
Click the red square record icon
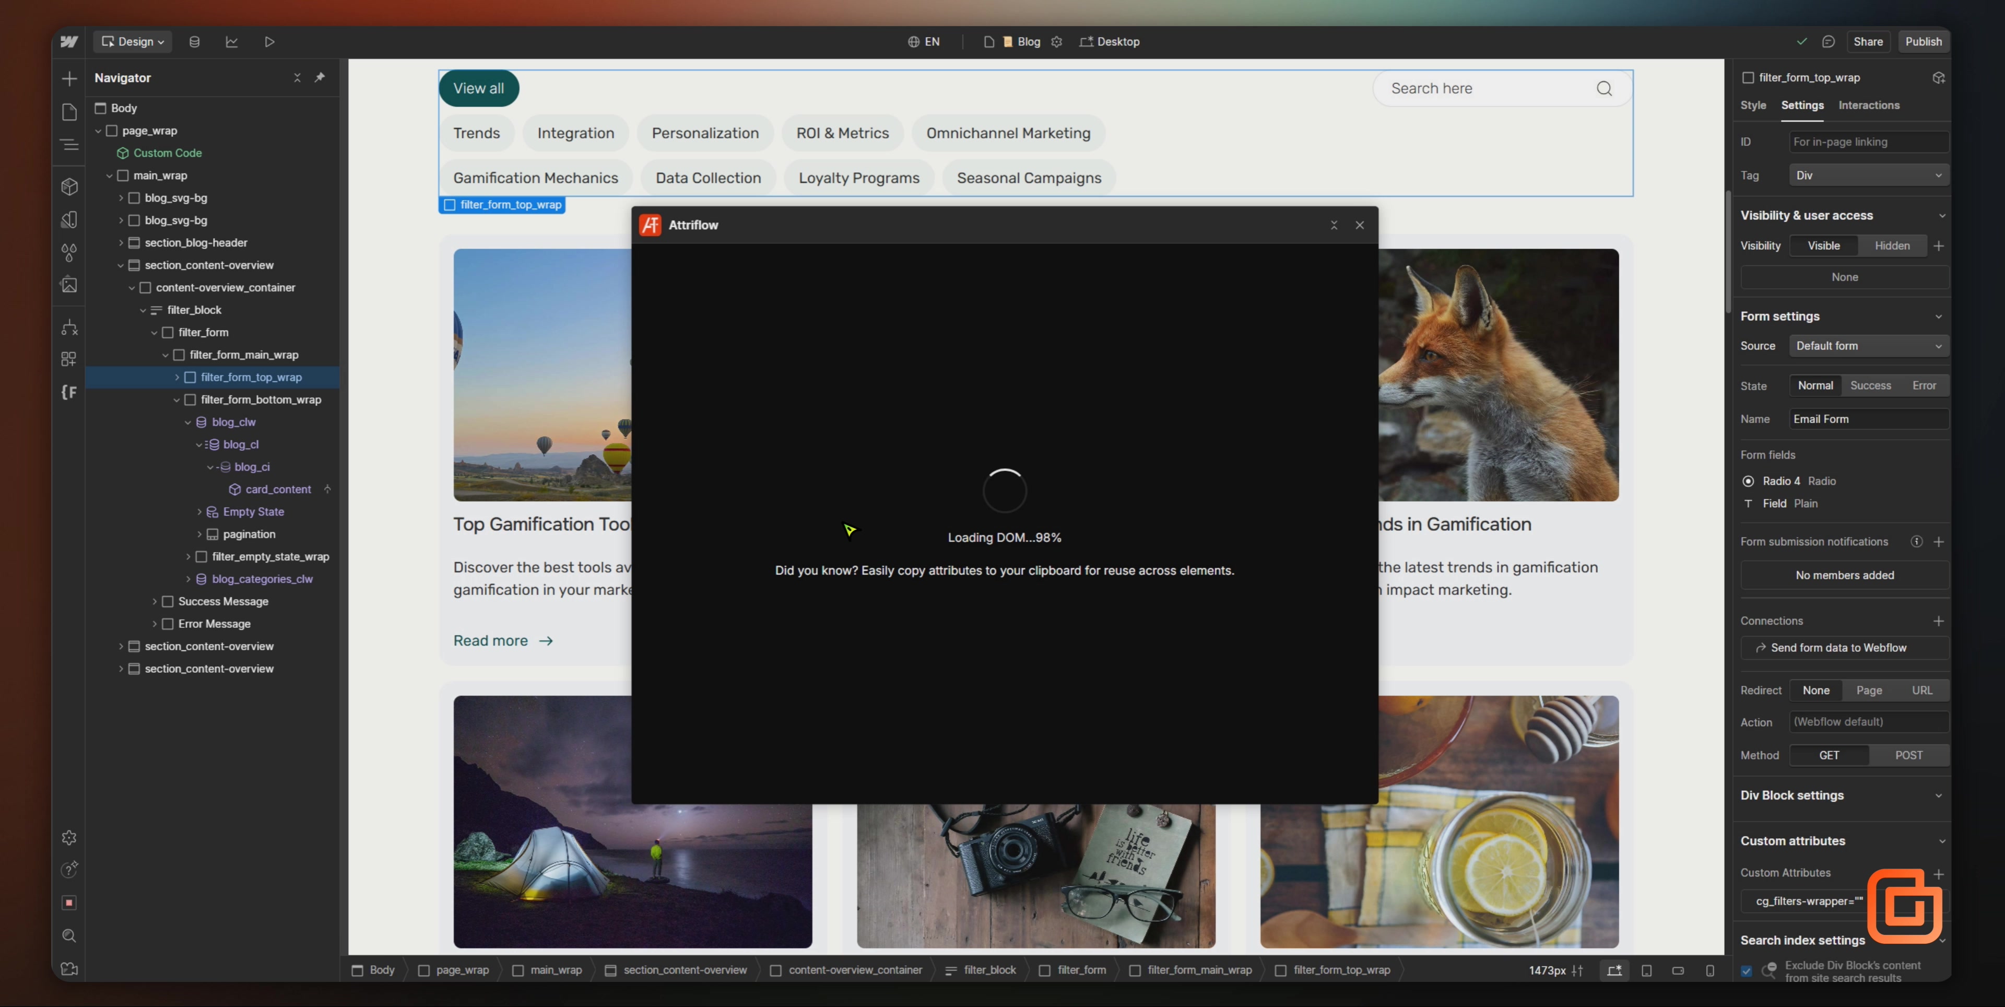coord(69,903)
